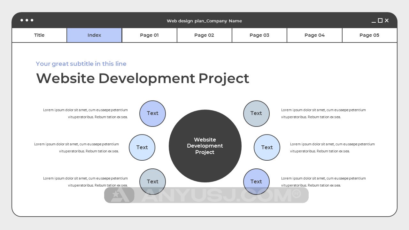
Task: Switch to the Page 01 tab
Action: [149, 35]
